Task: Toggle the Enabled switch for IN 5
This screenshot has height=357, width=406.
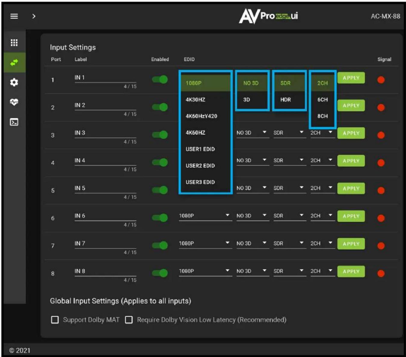Action: tap(160, 190)
